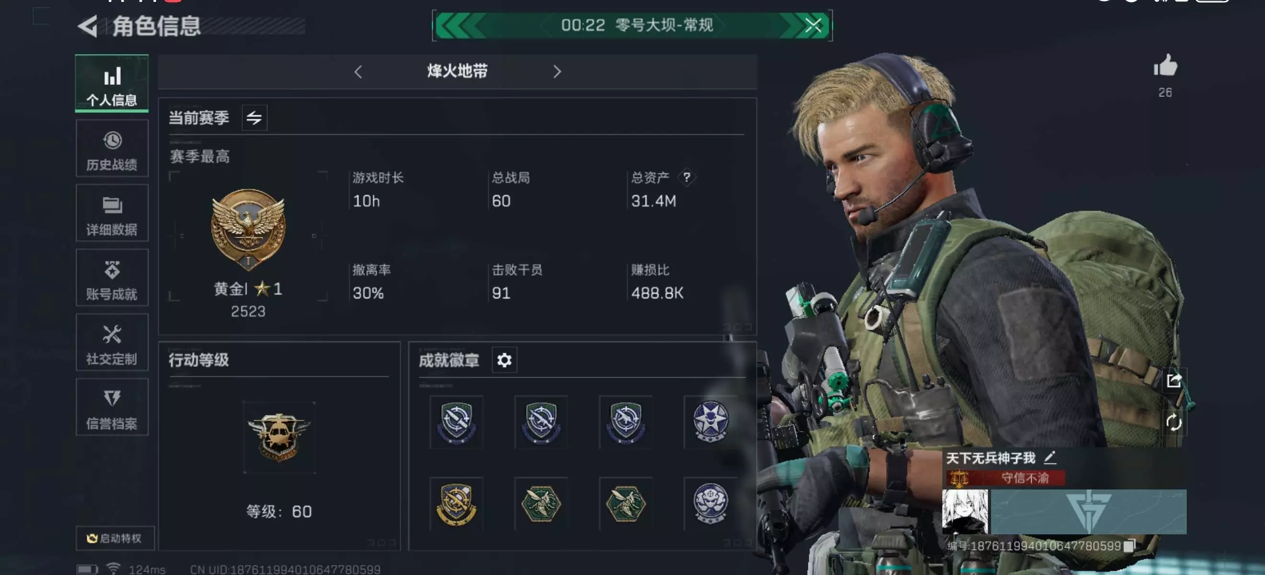Click the player avatar portrait thumbnail
1265x575 pixels.
pos(965,511)
